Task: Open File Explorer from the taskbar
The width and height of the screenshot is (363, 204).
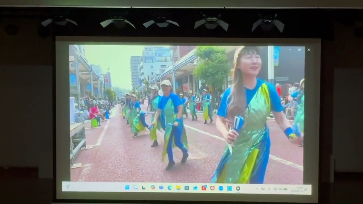Action: (178, 188)
